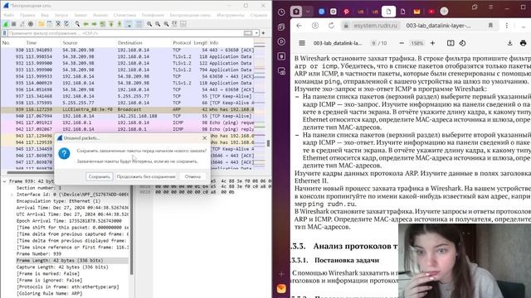Open the Справка menu in Wireshark

pos(258,15)
